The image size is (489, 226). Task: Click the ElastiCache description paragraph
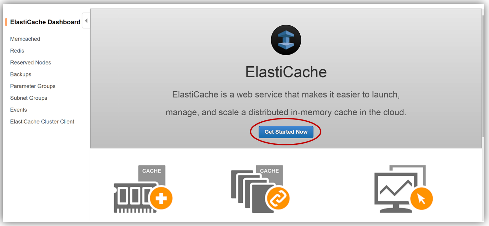(286, 104)
